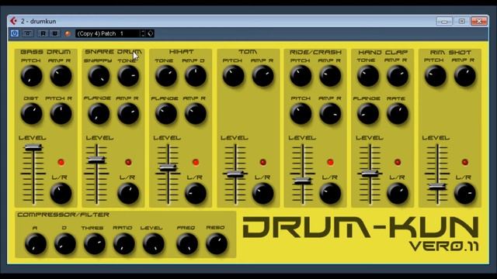
Task: Click the orange indicator in the plugin toolbar
Action: pyautogui.click(x=68, y=33)
